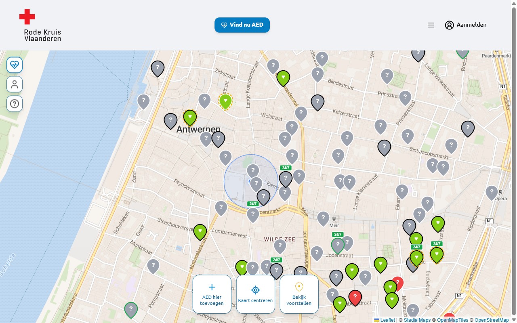The width and height of the screenshot is (517, 323).
Task: Click Kaart centreren button
Action: [255, 294]
